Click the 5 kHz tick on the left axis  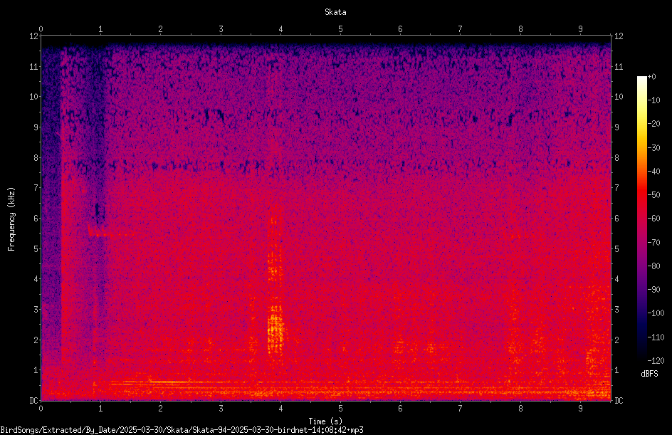[36, 248]
